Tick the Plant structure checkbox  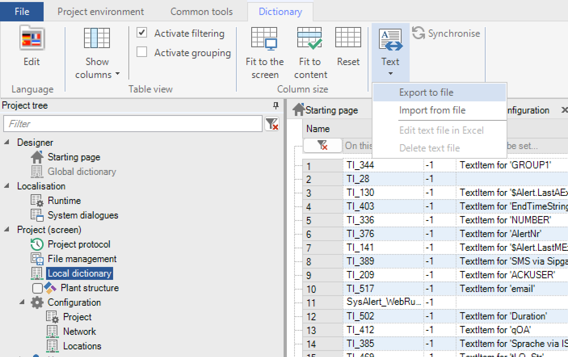(x=37, y=288)
